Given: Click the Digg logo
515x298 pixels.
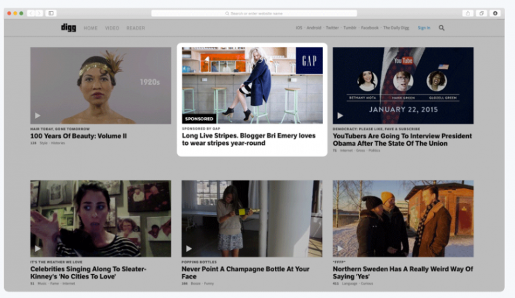Looking at the screenshot, I should pyautogui.click(x=68, y=27).
